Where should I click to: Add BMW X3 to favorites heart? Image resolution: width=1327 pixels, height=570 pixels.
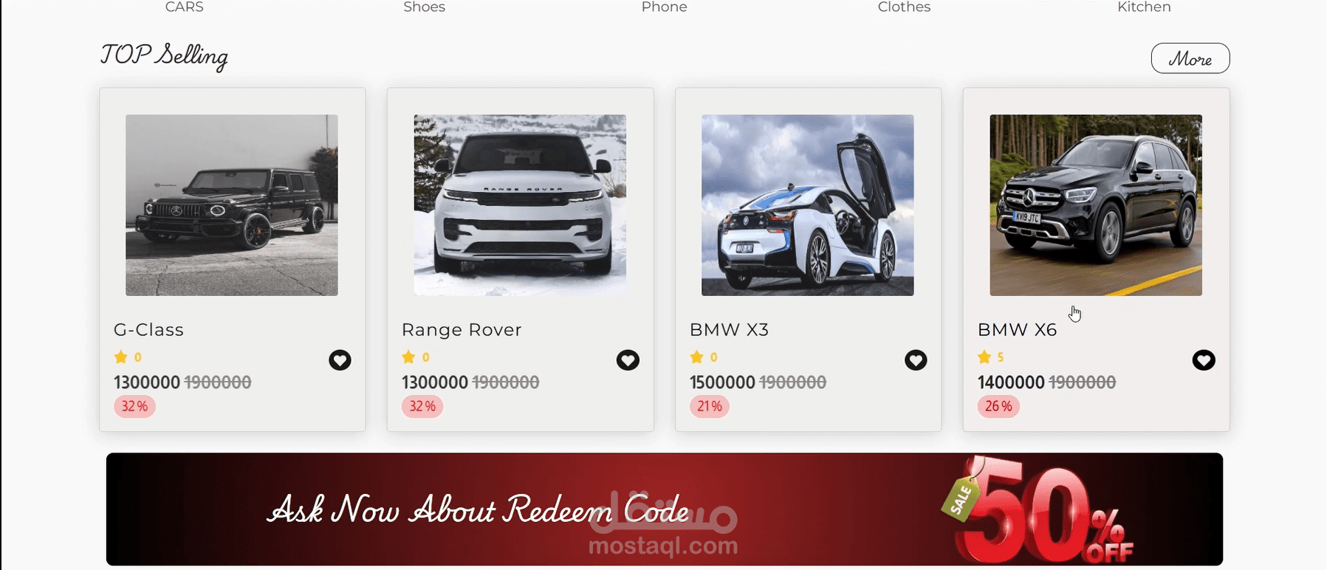(x=916, y=360)
